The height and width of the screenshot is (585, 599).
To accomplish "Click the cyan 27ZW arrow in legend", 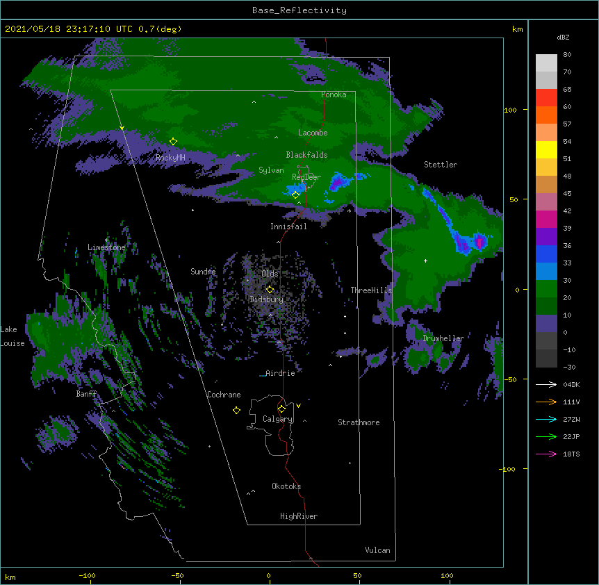I will 546,419.
